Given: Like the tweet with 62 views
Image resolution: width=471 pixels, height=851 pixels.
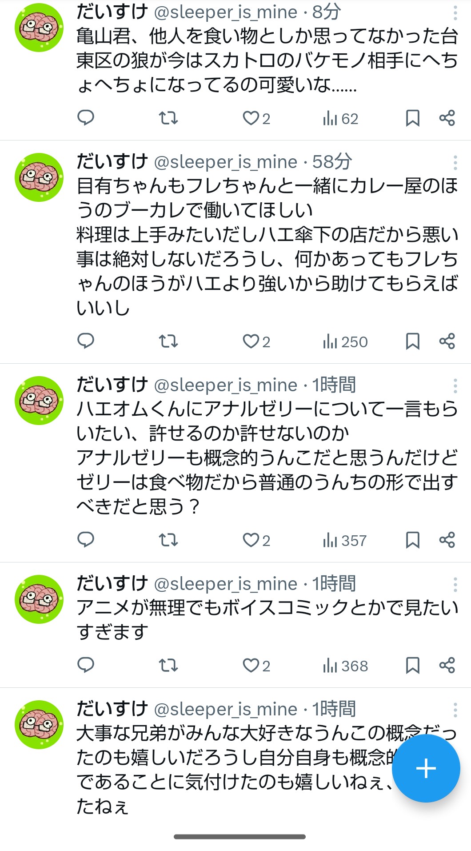Looking at the screenshot, I should click(251, 118).
